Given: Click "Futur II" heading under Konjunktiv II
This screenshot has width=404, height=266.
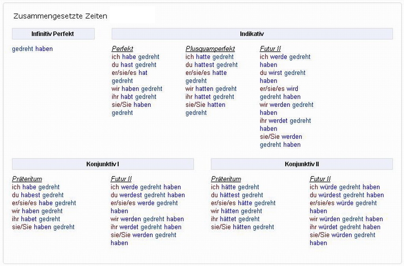Looking at the screenshot, I should tap(320, 179).
